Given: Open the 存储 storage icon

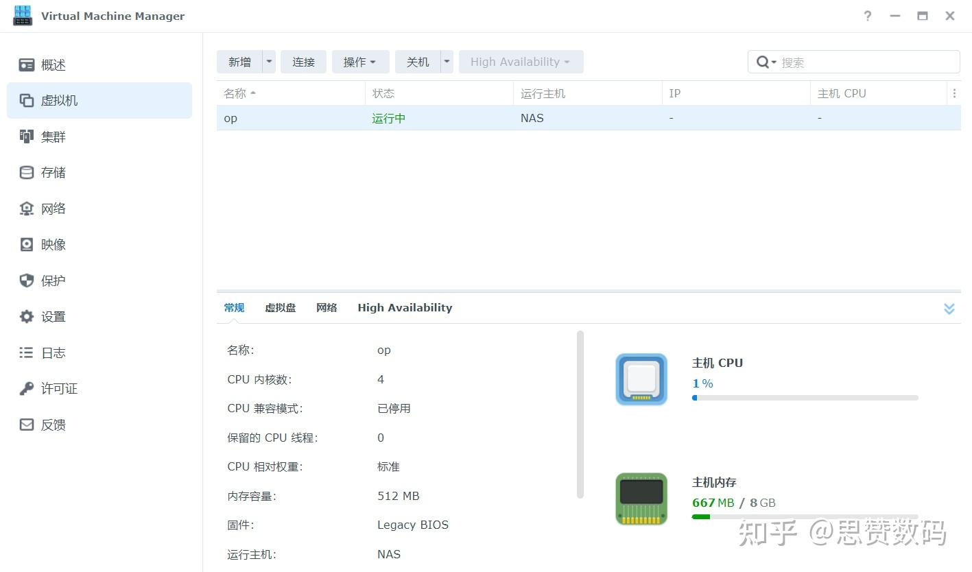Looking at the screenshot, I should coord(27,172).
